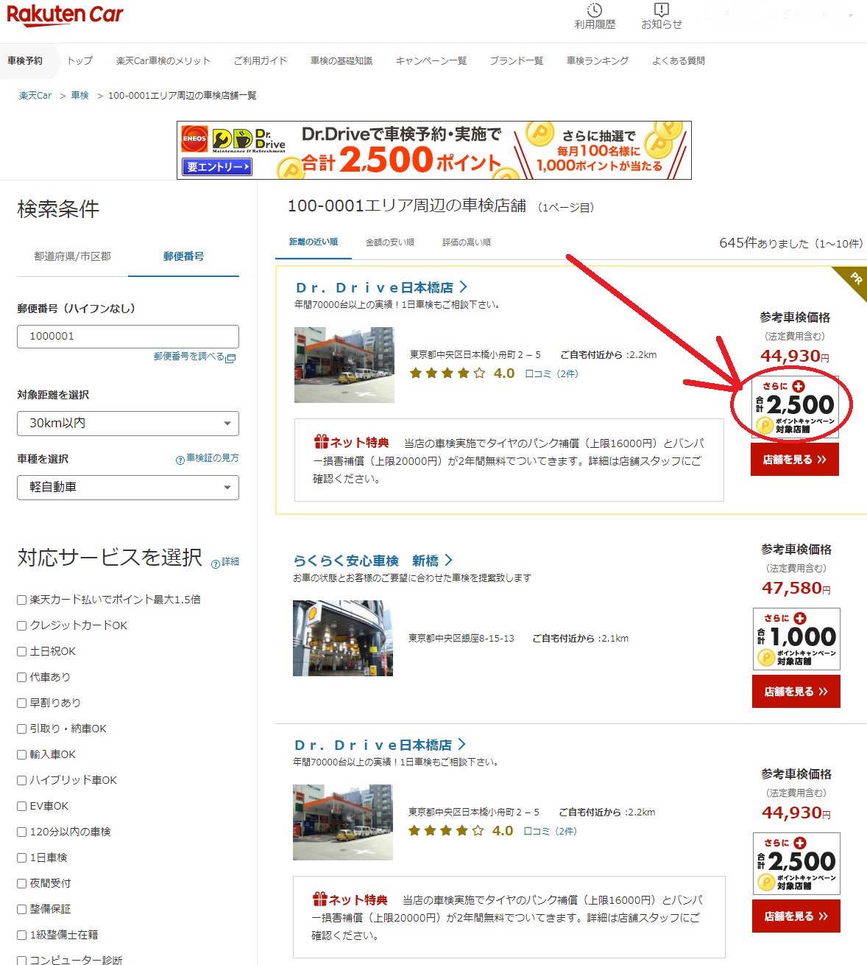Click the 詳細 help icon beside 対応サービスを選択
867x965 pixels.
[x=215, y=564]
